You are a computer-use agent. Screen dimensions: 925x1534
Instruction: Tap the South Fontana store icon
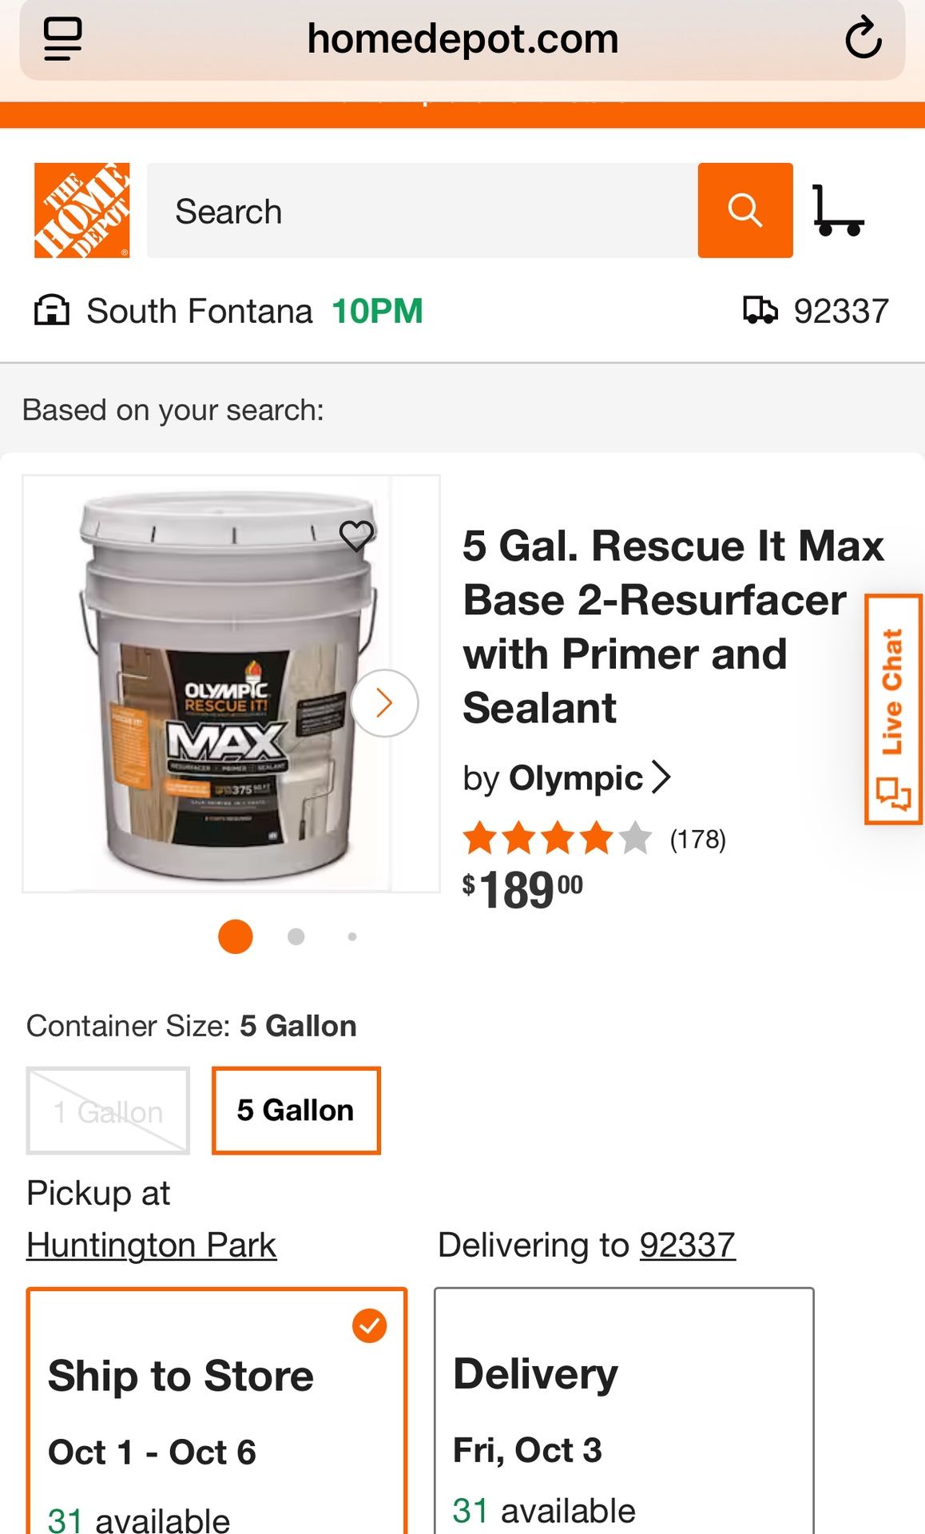pos(52,311)
